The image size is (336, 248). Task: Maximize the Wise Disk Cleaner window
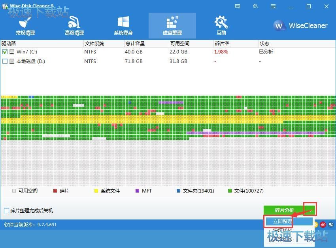tap(309, 6)
